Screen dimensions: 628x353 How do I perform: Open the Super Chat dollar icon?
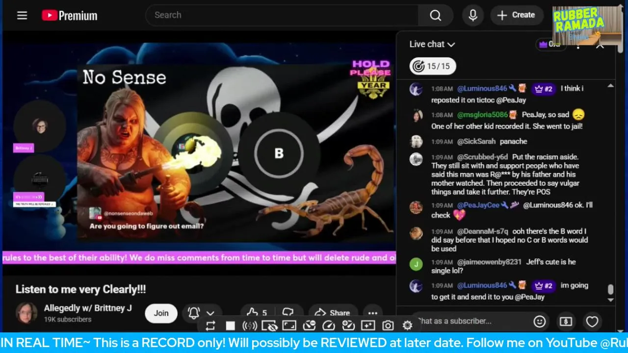pos(566,322)
